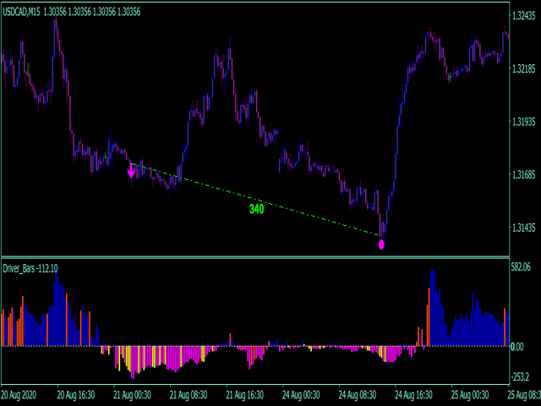Click the 21 Aug 00:30 time label

click(132, 395)
